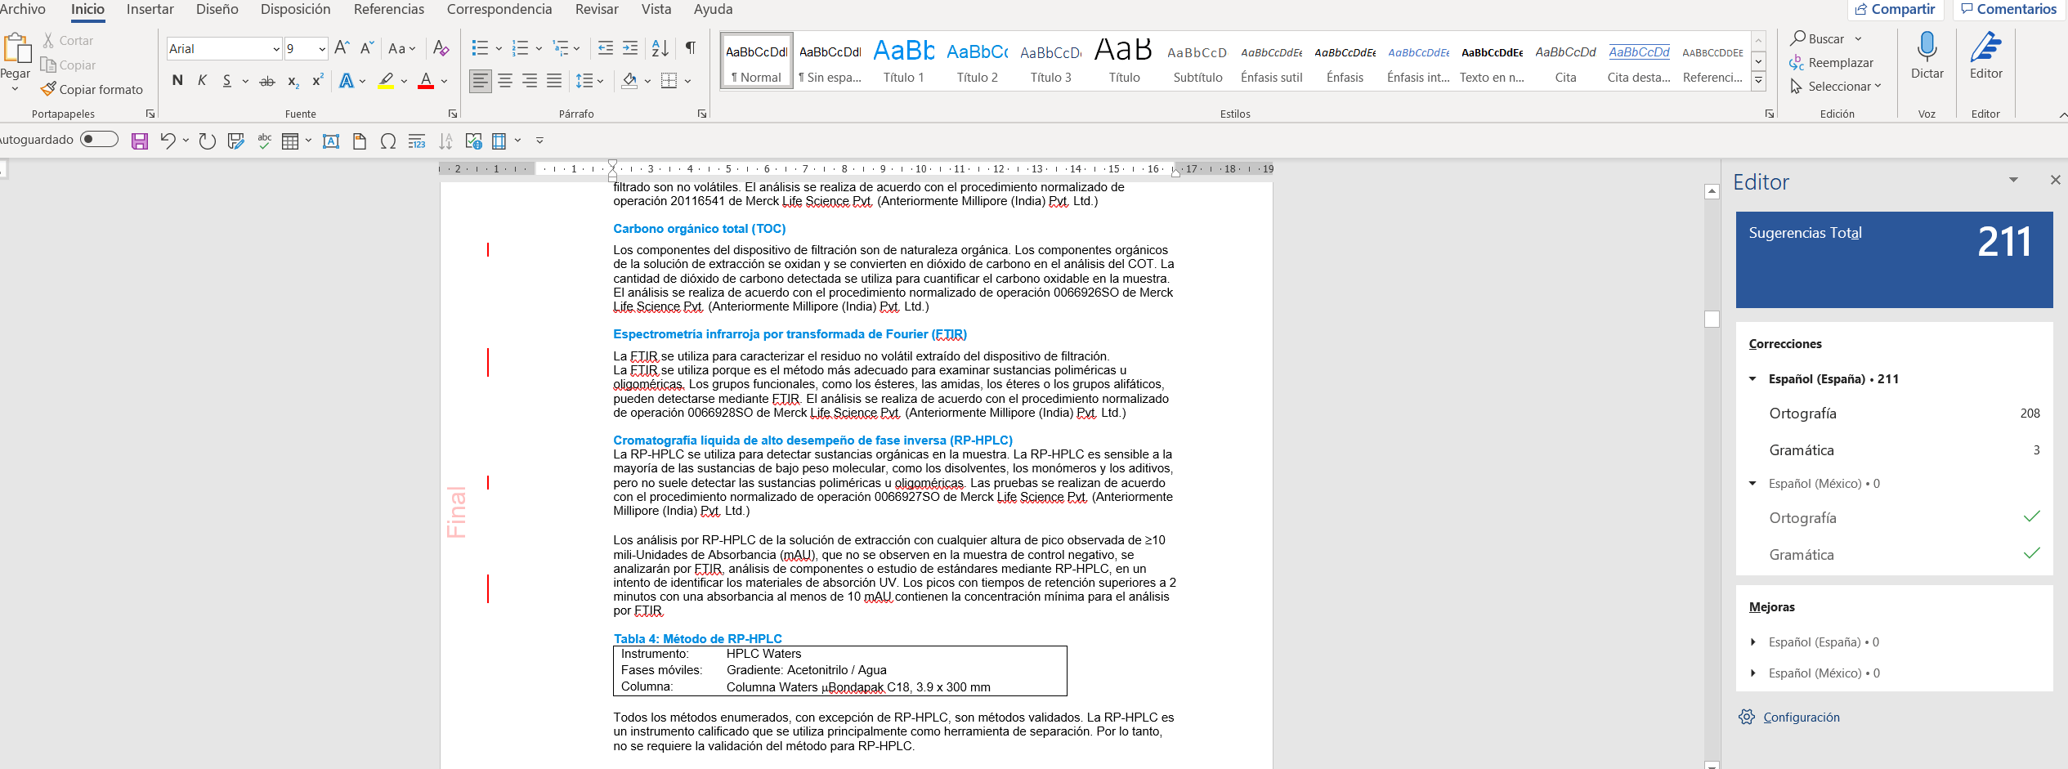2068x769 pixels.
Task: Expand Español (España) • 0 under Mejoras
Action: [1752, 642]
